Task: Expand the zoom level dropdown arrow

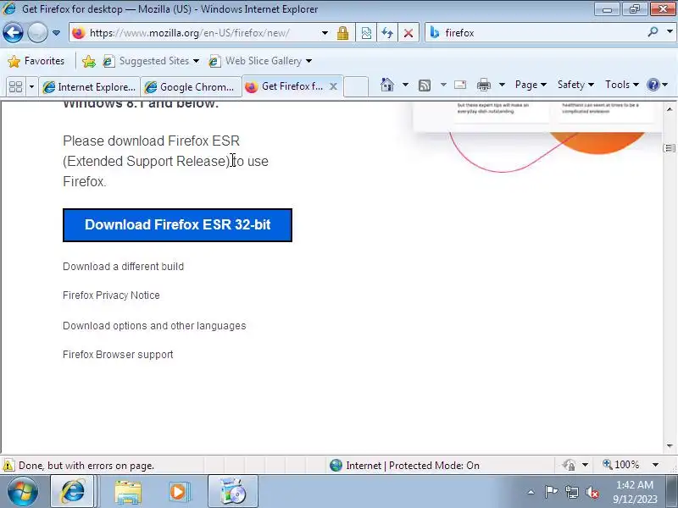Action: pos(655,465)
